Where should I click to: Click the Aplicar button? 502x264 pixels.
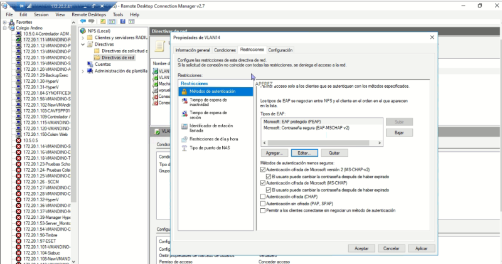(x=421, y=248)
